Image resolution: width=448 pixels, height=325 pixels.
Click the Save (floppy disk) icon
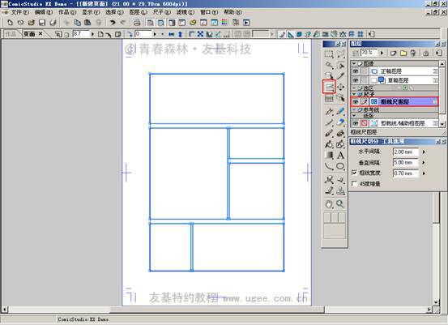coord(42,23)
